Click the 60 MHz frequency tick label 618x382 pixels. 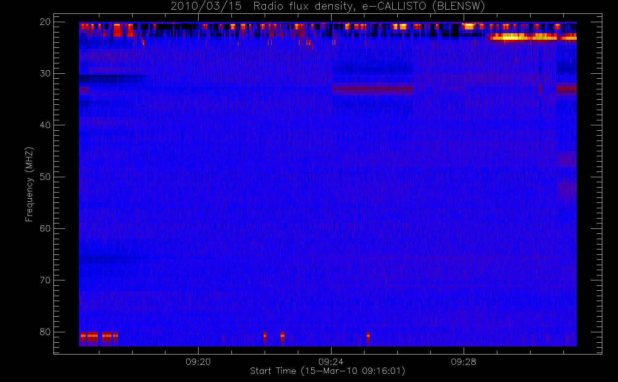(x=45, y=228)
